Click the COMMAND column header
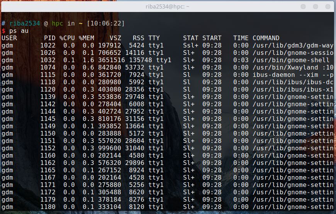336x214 pixels. 266,38
